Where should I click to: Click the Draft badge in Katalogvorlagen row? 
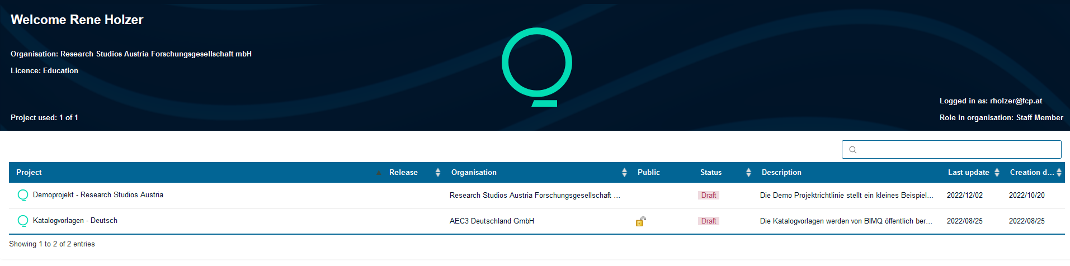tap(708, 221)
